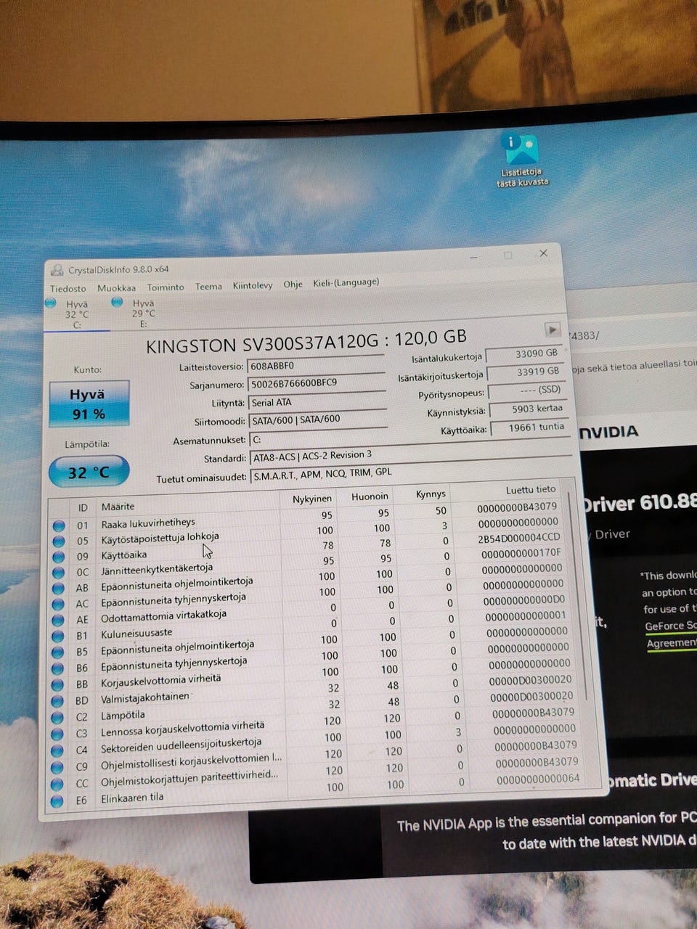
Task: Click the status dot for attribute B1
Action: [58, 637]
